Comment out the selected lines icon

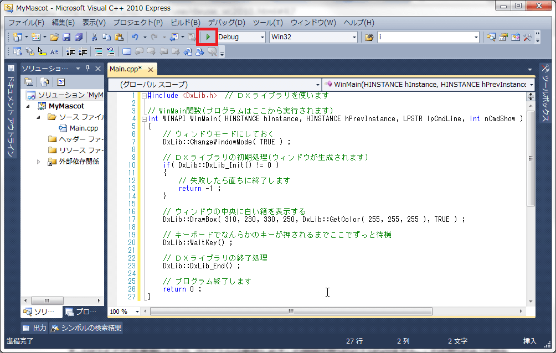(99, 52)
